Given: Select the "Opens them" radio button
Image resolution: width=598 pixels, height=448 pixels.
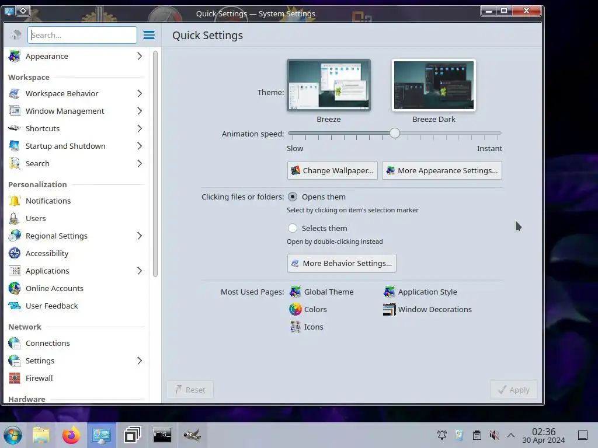Looking at the screenshot, I should pyautogui.click(x=293, y=197).
